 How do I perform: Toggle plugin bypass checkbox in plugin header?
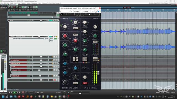[x=98, y=11]
